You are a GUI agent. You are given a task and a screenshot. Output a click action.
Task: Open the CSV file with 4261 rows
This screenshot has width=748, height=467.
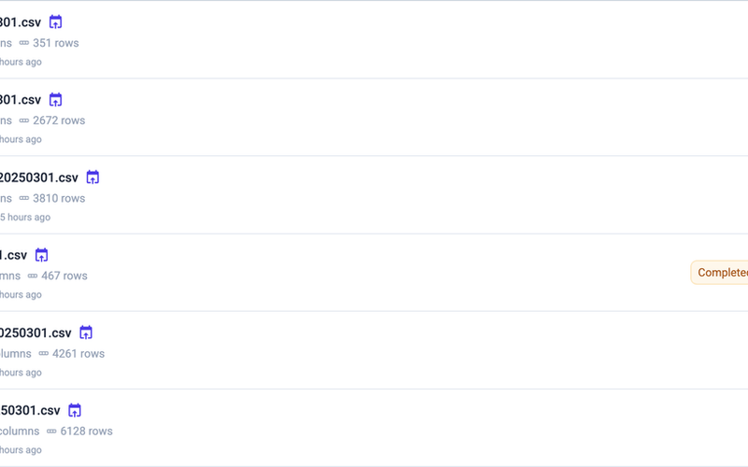point(36,333)
